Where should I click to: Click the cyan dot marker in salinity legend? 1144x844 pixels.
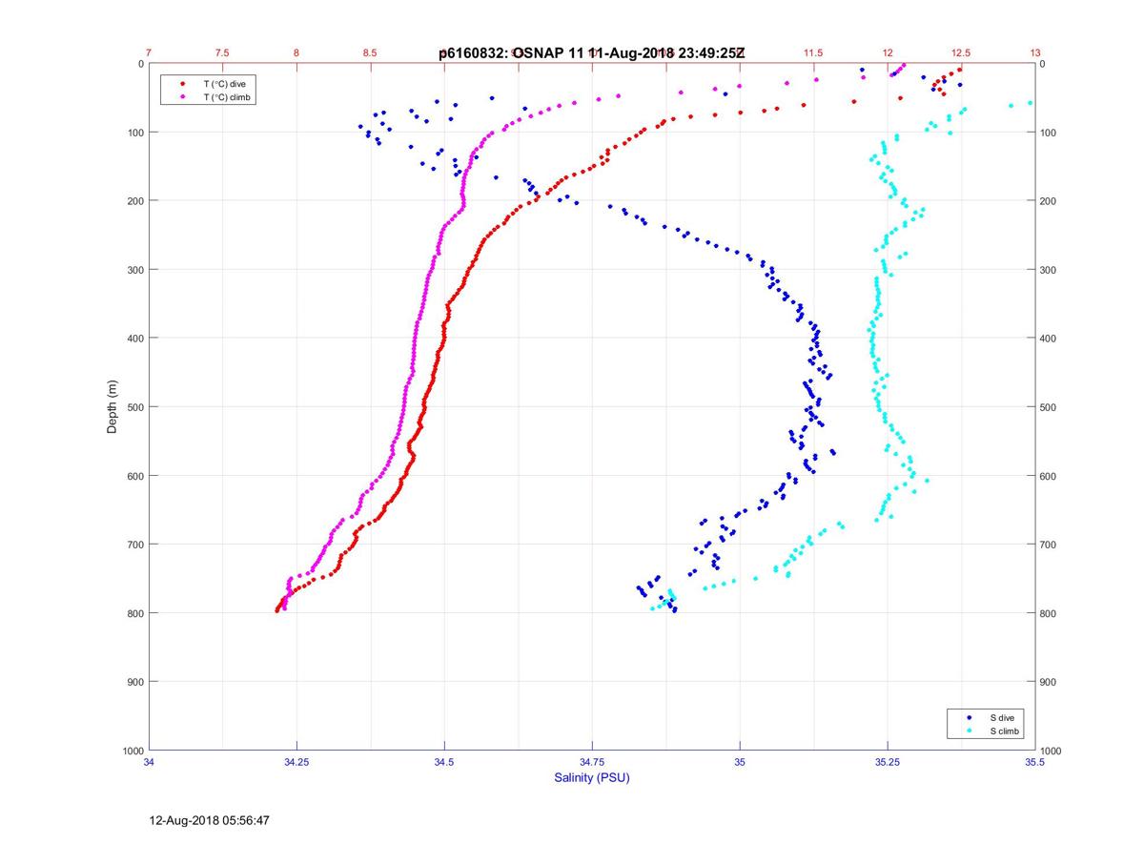[970, 731]
